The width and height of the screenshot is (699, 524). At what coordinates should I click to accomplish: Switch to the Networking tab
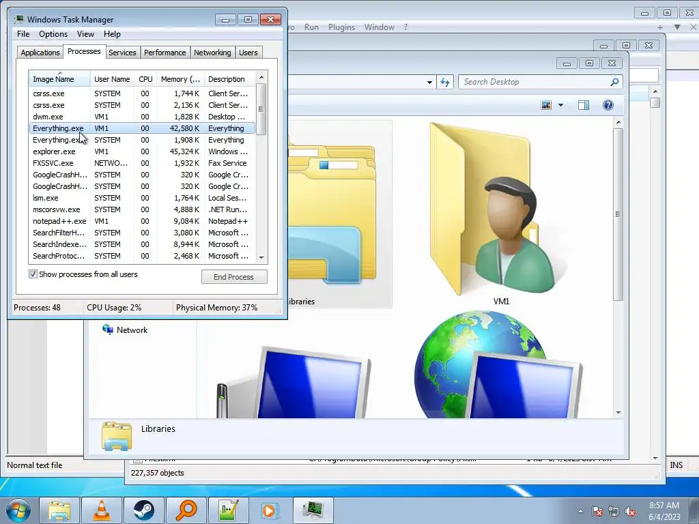tap(212, 52)
